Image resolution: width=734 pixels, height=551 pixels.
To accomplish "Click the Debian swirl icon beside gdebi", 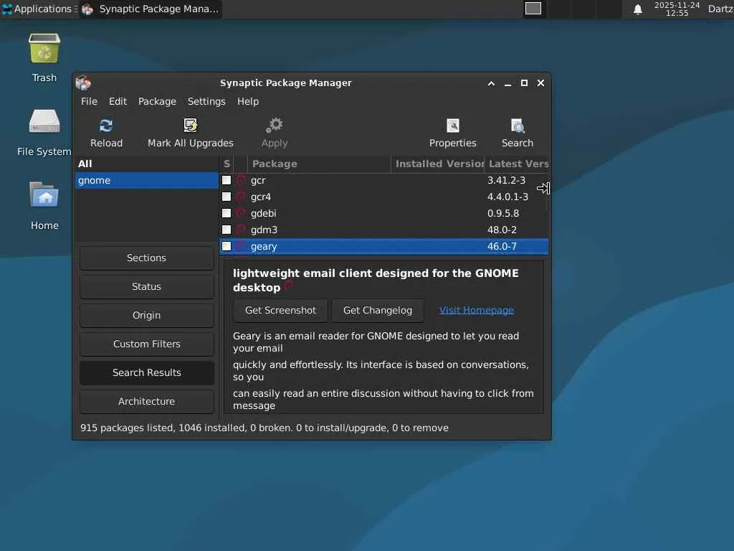I will point(241,212).
